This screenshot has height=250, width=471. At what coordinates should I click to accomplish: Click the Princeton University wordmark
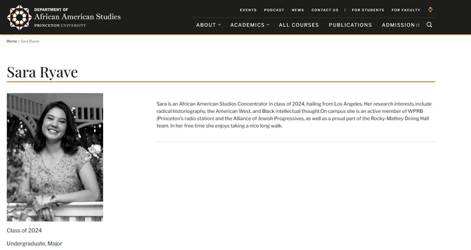click(x=60, y=25)
